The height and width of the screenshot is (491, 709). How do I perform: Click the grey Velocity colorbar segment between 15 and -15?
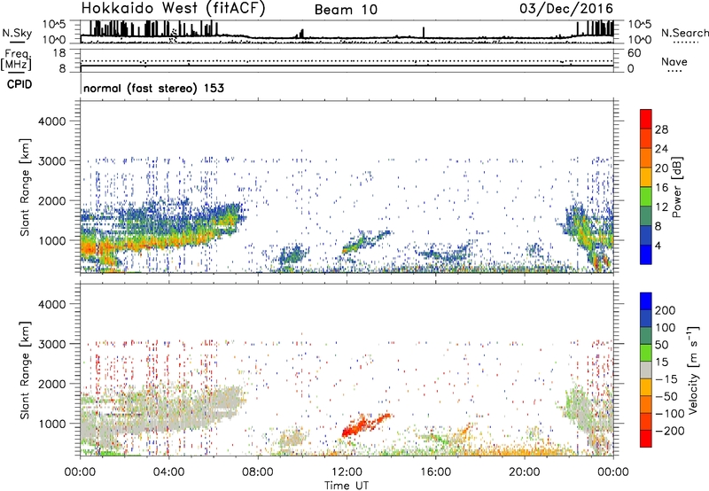pos(646,370)
